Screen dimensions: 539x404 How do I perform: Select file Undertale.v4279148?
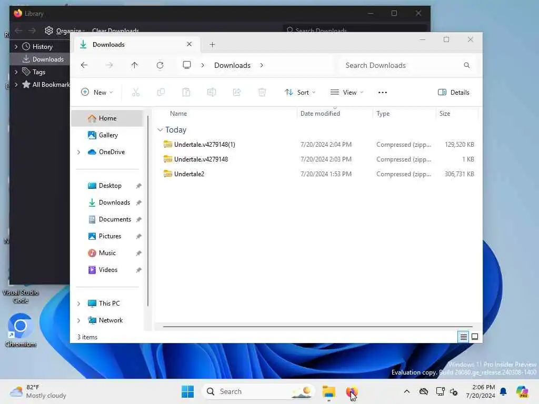coord(201,159)
